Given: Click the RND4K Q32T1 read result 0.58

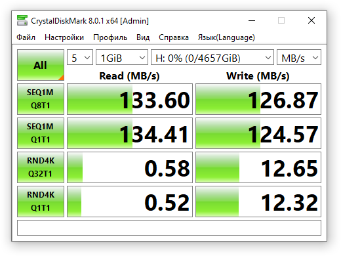Looking at the screenshot, I should pyautogui.click(x=130, y=167).
